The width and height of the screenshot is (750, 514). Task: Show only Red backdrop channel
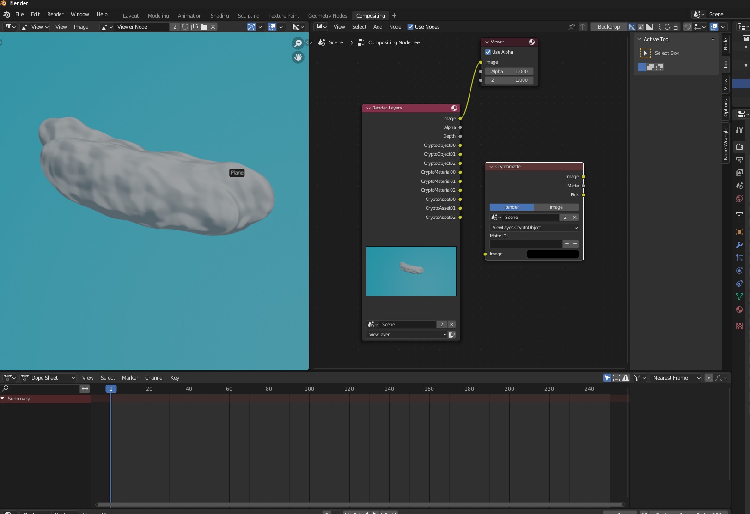coord(659,27)
